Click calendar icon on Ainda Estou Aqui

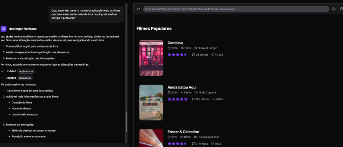click(169, 92)
